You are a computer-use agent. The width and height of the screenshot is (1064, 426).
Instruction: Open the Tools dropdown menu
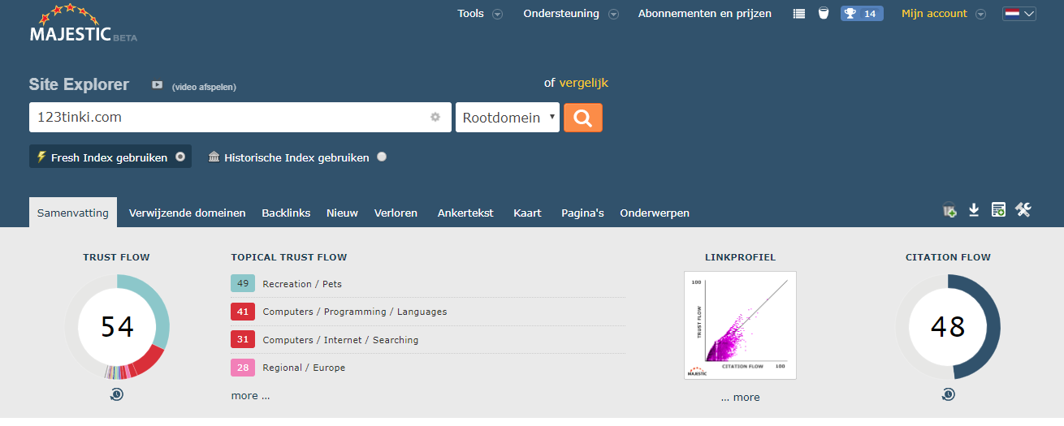coord(480,14)
